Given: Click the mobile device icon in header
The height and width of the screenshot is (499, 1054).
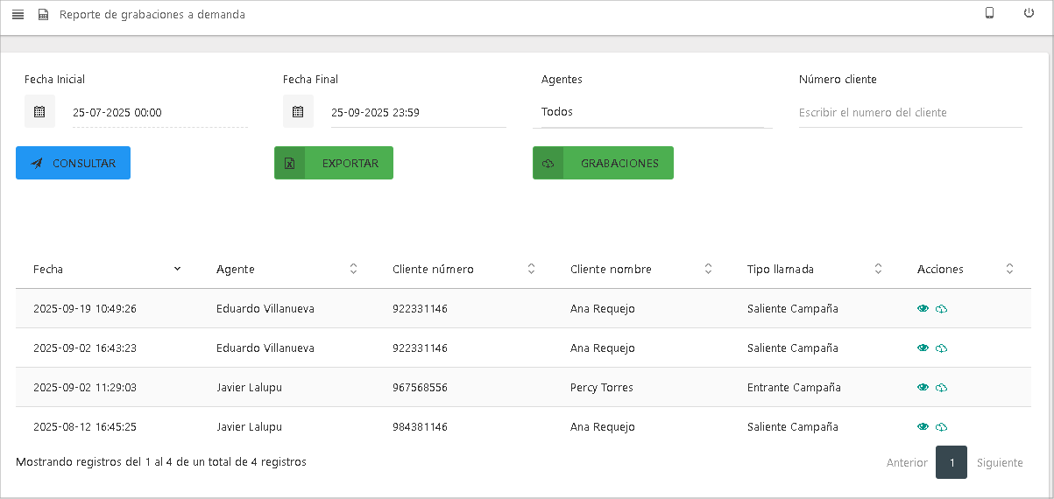Looking at the screenshot, I should coord(989,13).
